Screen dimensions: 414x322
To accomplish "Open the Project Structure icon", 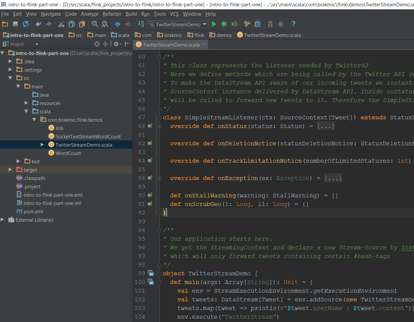I will coord(258,24).
